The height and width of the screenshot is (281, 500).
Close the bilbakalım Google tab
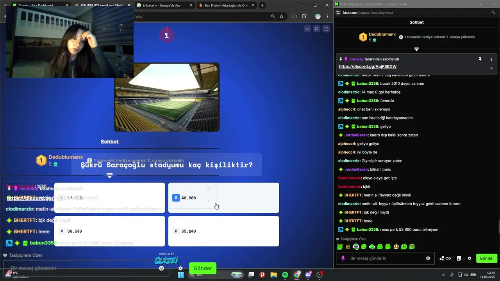pyautogui.click(x=191, y=5)
